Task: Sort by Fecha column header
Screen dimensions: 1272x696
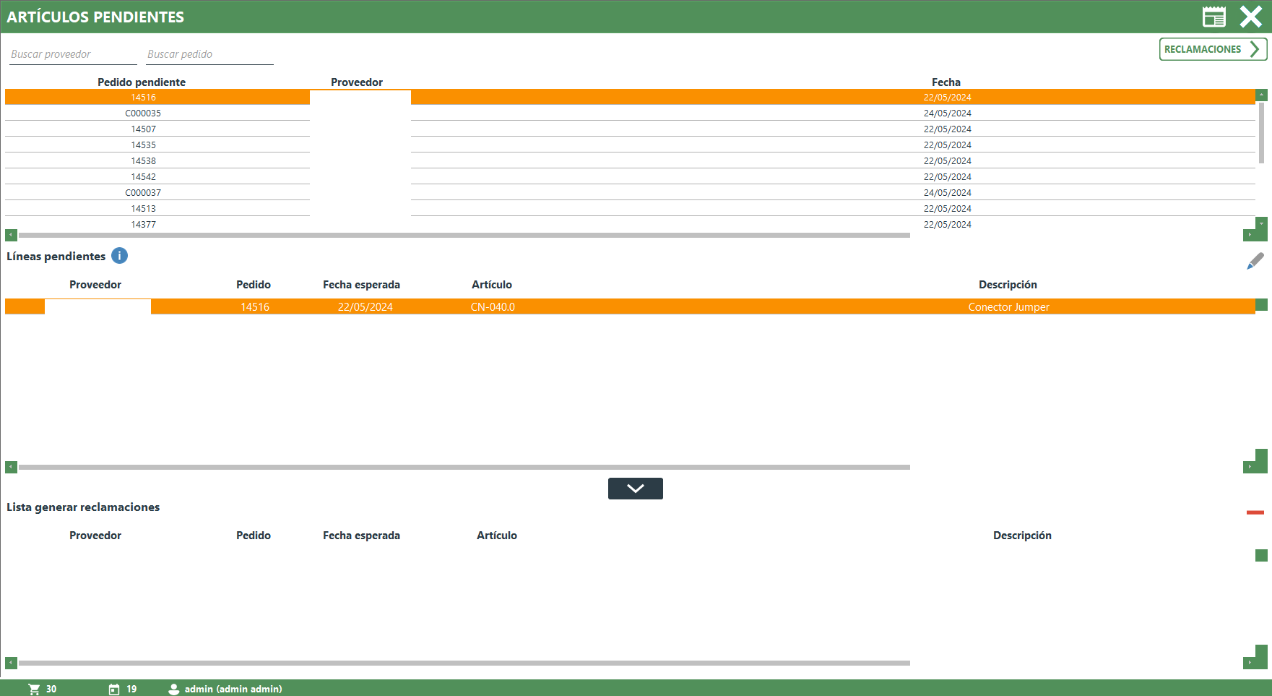Action: tap(946, 82)
